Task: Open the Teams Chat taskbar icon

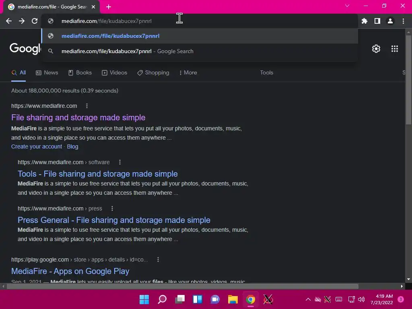Action: coord(215,299)
